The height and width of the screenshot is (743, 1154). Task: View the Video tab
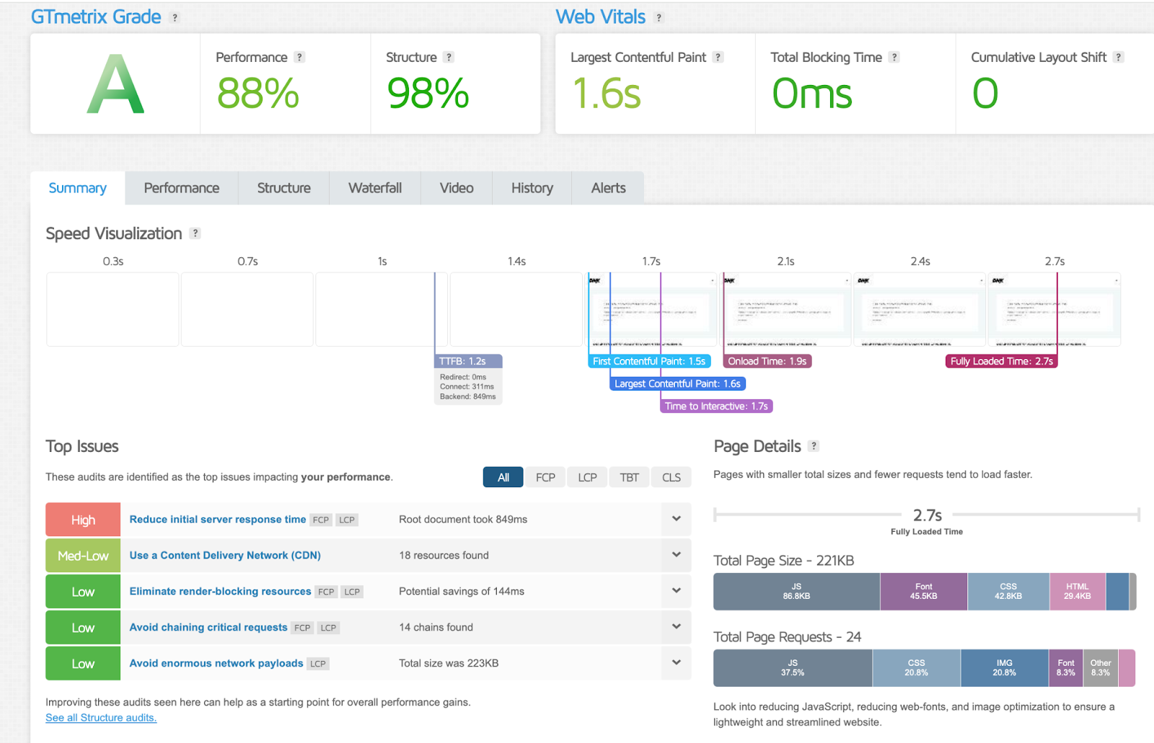pos(457,188)
